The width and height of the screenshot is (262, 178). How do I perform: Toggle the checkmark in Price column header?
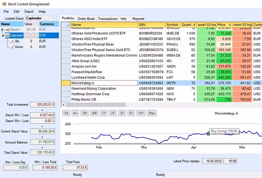229,25
